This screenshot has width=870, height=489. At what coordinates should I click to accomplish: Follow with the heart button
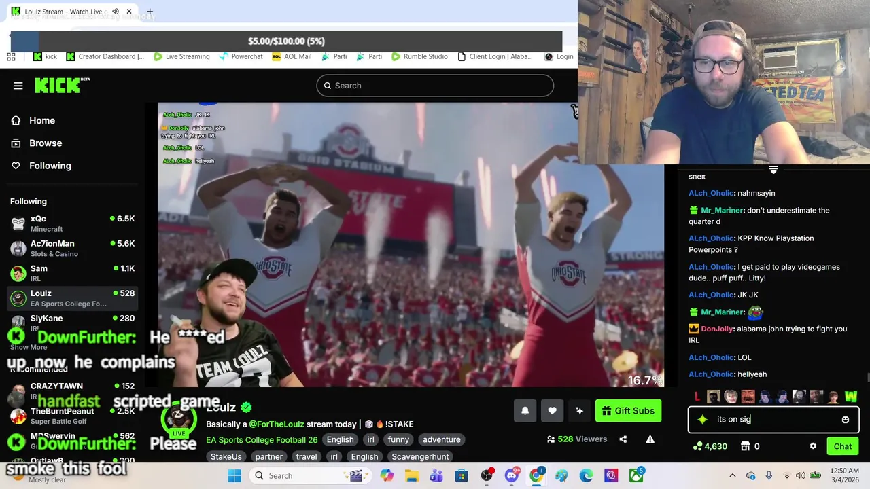[x=552, y=410]
